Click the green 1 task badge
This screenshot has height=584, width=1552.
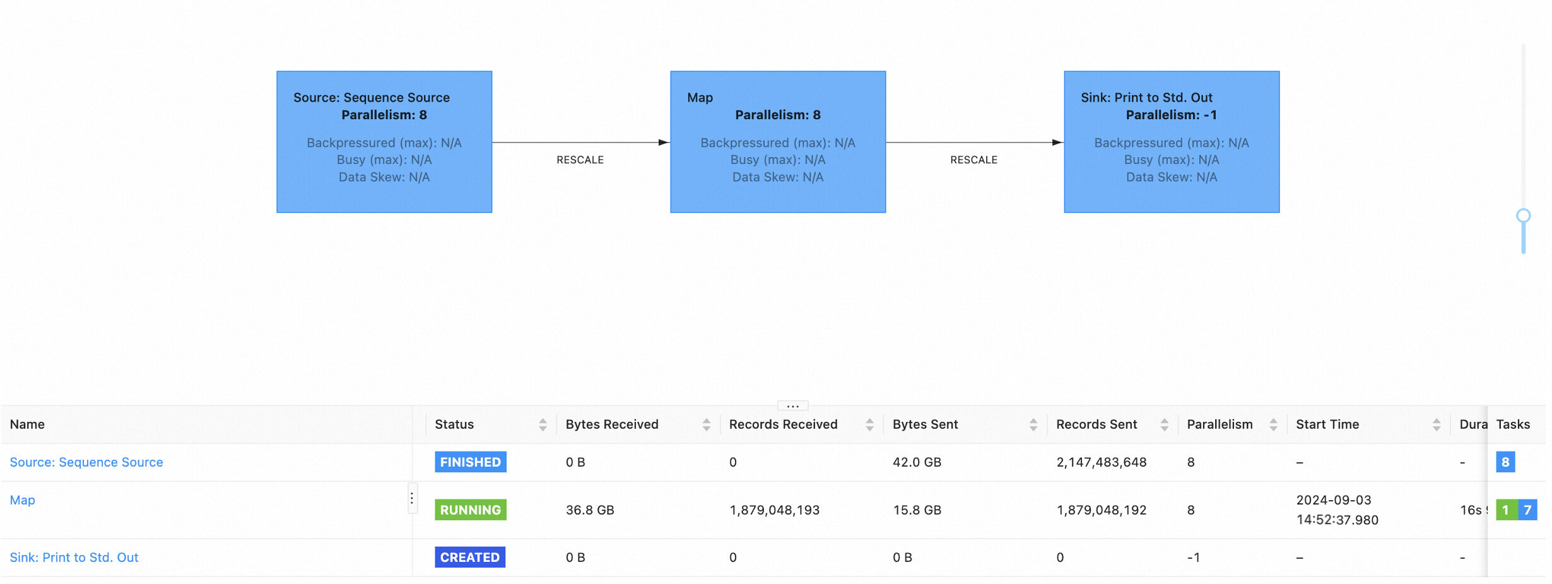point(1505,510)
